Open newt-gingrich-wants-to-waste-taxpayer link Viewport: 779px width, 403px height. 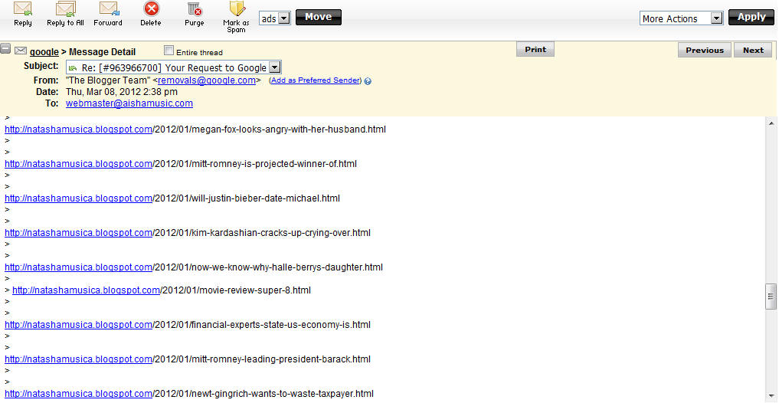coord(78,394)
